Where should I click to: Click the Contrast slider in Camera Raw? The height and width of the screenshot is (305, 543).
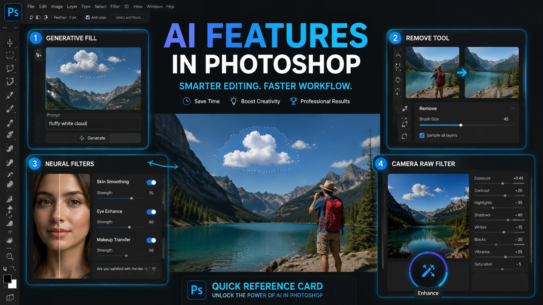tap(499, 196)
